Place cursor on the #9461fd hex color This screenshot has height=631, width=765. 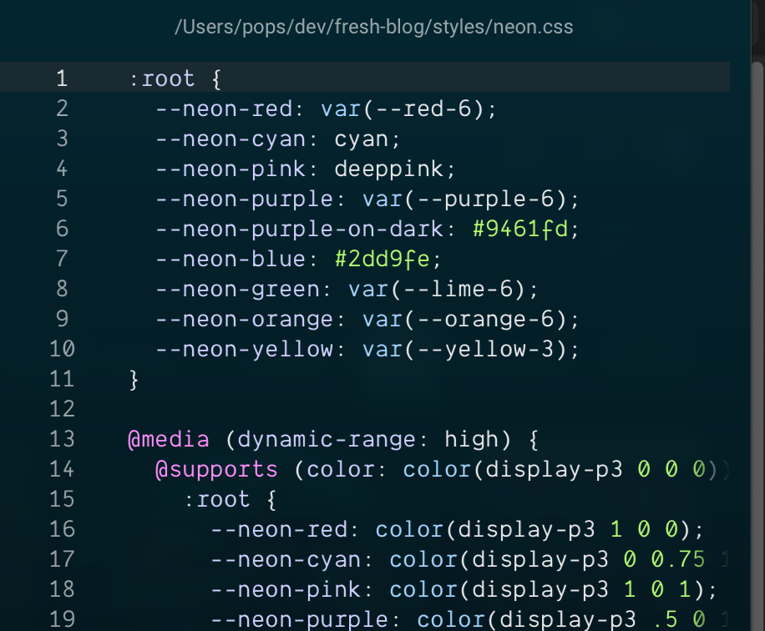pos(525,229)
